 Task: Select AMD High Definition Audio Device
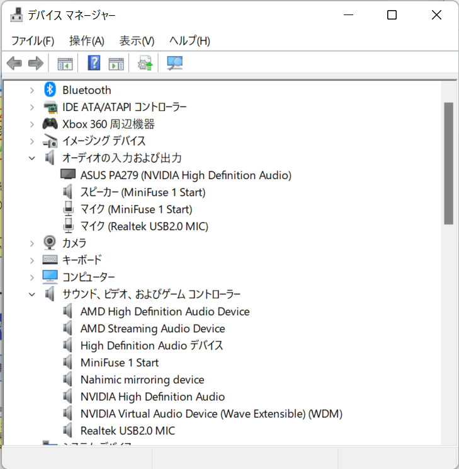click(165, 311)
